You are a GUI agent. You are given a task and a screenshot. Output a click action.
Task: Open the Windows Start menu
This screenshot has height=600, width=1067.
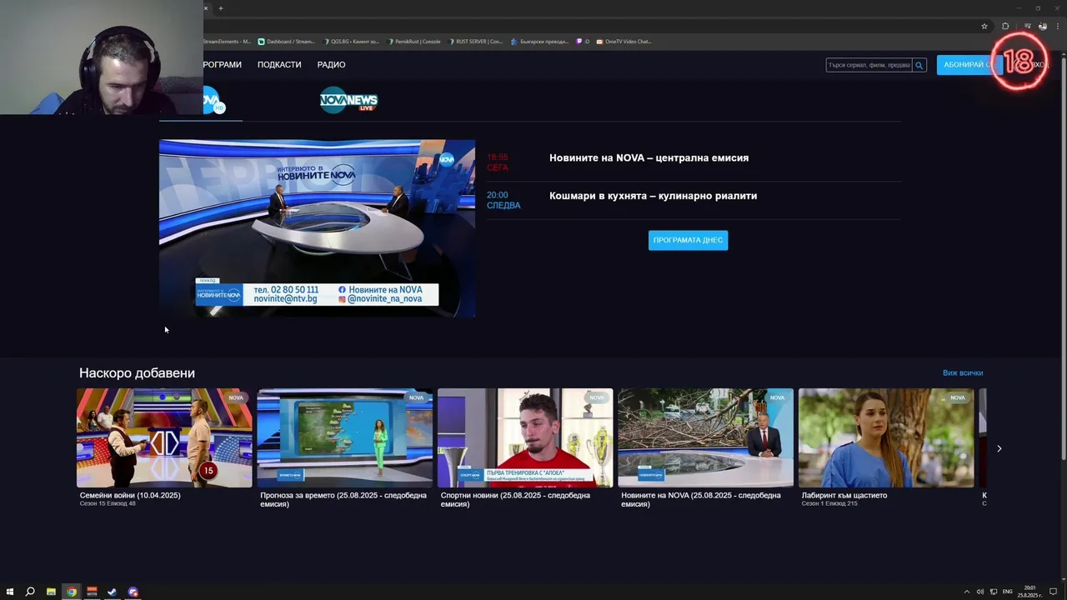click(10, 592)
